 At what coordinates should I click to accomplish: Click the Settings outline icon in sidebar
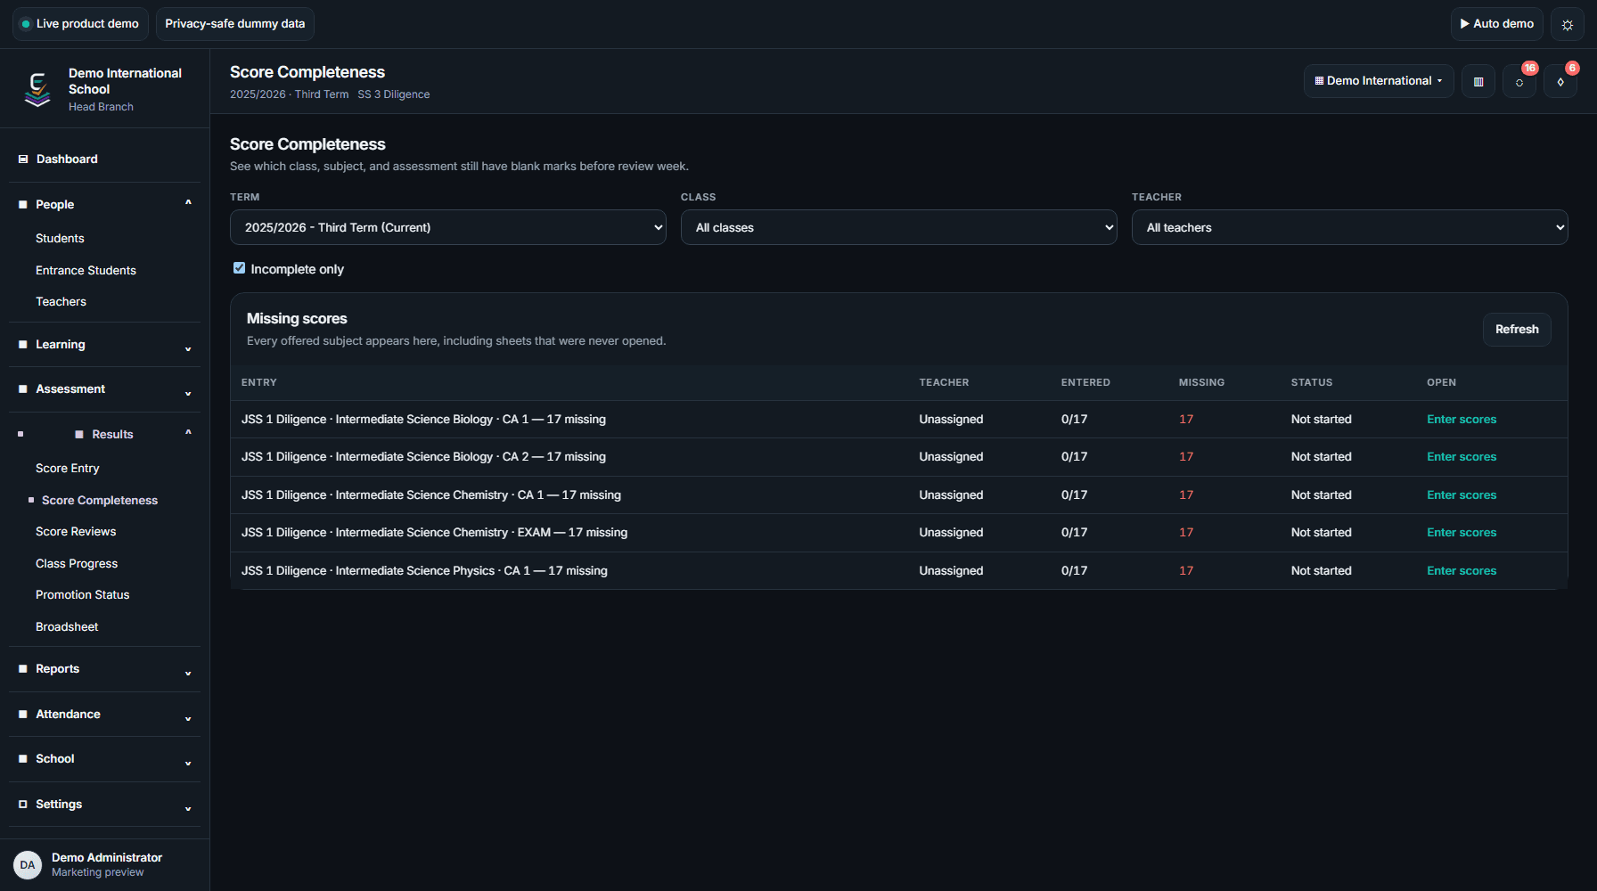(x=23, y=805)
